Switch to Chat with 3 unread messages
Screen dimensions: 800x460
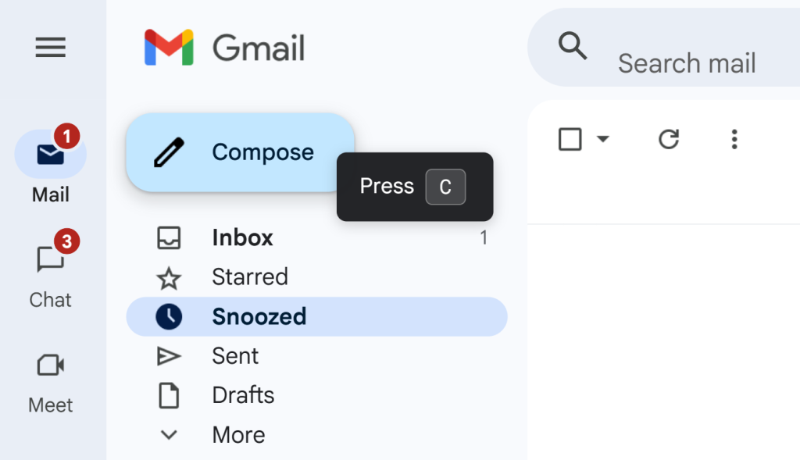[x=50, y=269]
